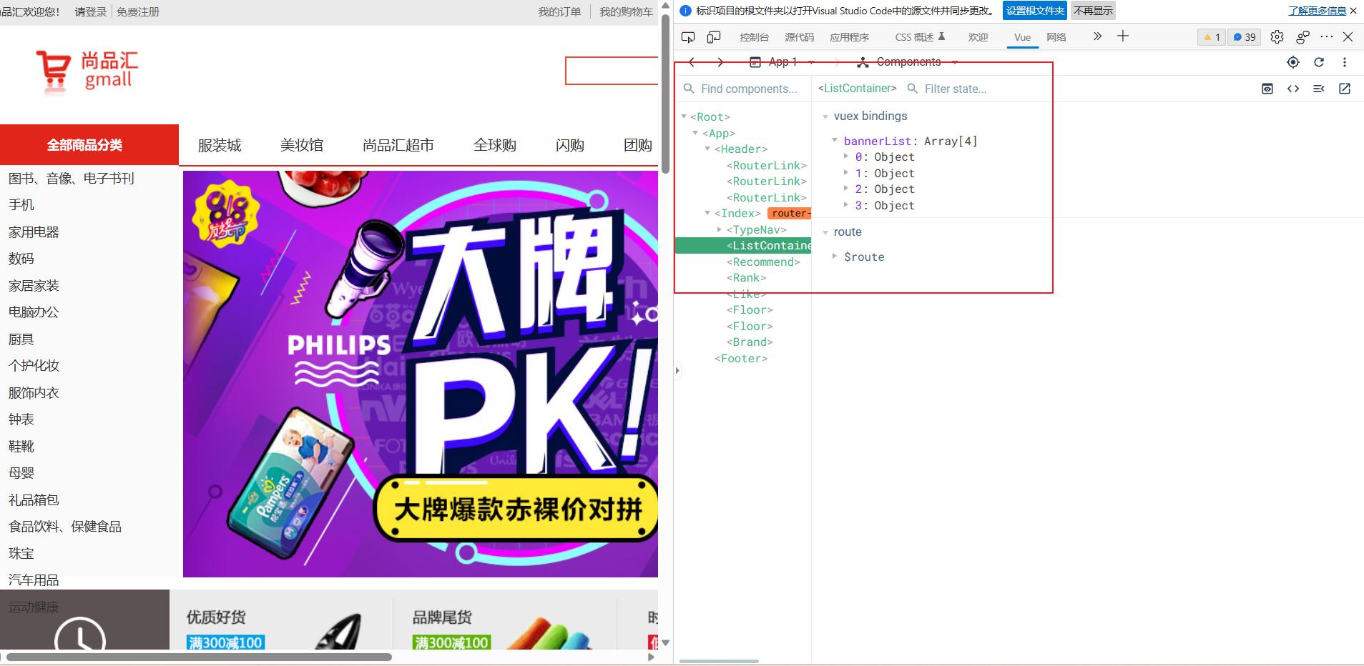Click select component in page target icon
The image size is (1364, 666).
(1293, 62)
